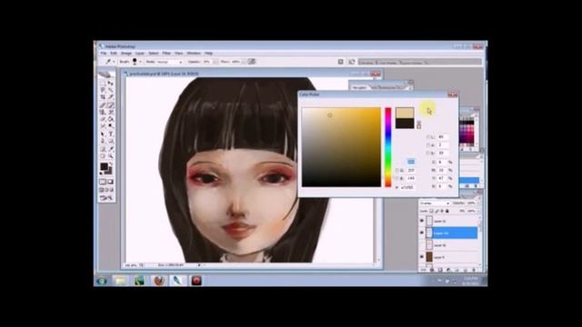Open the Filter menu
The height and width of the screenshot is (327, 582).
(166, 54)
